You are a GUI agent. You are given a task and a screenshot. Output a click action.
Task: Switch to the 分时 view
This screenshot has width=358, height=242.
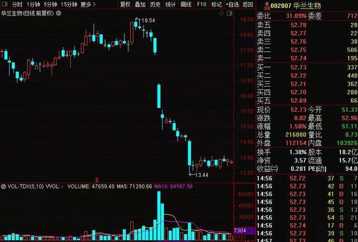click(18, 5)
